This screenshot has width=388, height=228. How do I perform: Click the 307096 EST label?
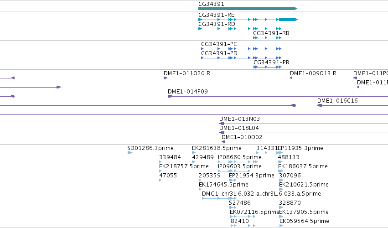290,176
